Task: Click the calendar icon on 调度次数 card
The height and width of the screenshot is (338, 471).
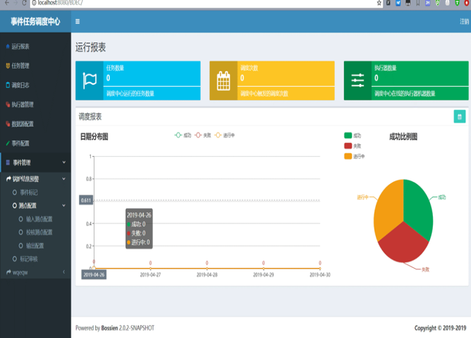Action: point(224,81)
